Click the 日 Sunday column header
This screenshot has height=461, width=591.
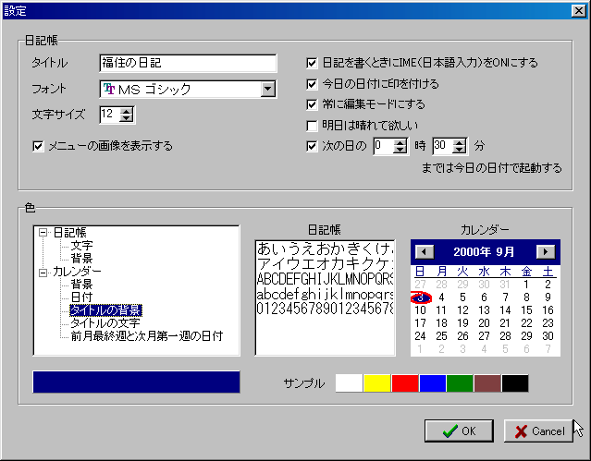pyautogui.click(x=420, y=272)
